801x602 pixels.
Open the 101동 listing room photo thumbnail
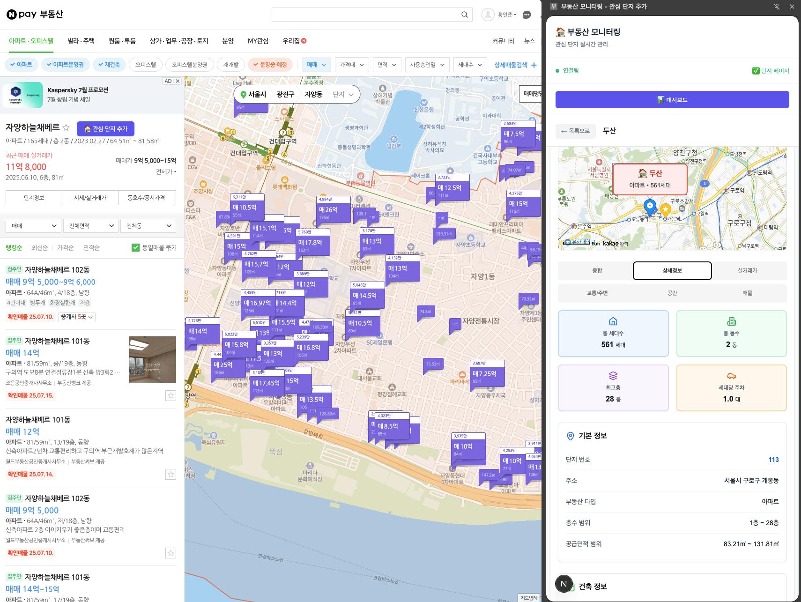(x=153, y=360)
